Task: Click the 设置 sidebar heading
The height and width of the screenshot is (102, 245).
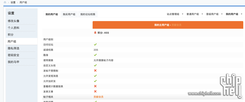Action: [11, 13]
